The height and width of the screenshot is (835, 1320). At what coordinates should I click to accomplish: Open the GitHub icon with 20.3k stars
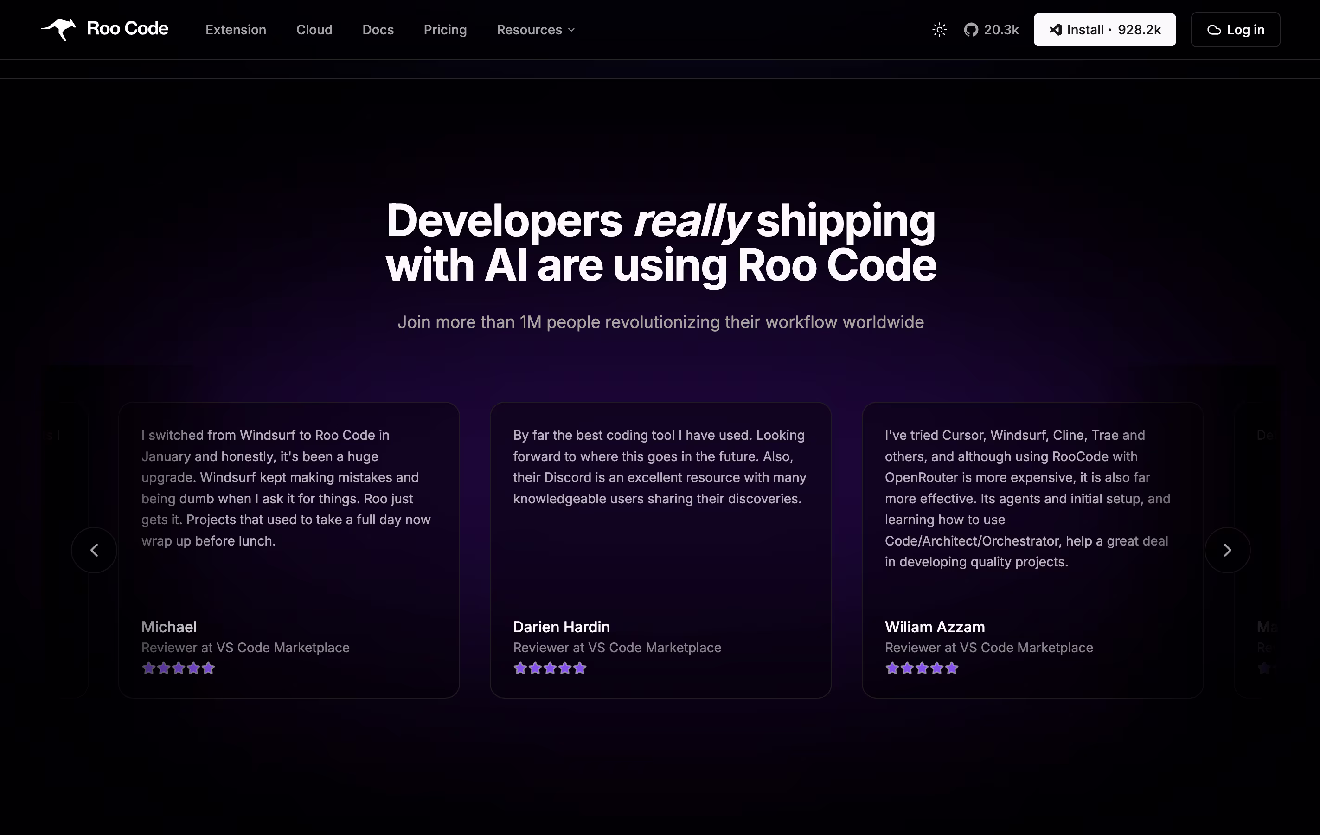971,30
